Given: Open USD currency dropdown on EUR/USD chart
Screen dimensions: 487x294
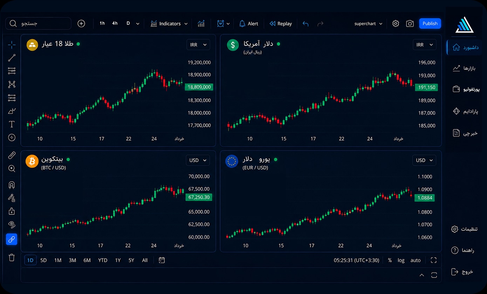Looking at the screenshot, I should point(424,160).
